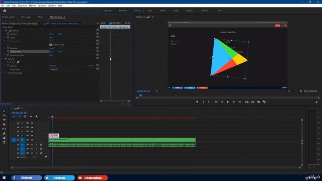Viewport: 322px width, 181px height.
Task: Select the Pen tool in the tools panel
Action: 4,133
